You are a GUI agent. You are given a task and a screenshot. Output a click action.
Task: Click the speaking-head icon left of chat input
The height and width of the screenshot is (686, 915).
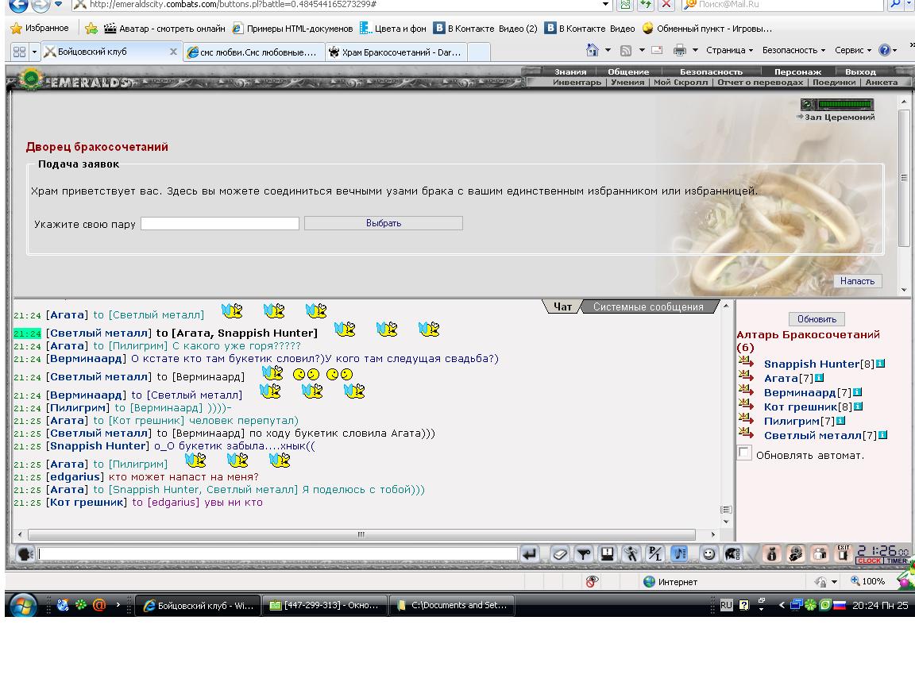click(x=25, y=553)
